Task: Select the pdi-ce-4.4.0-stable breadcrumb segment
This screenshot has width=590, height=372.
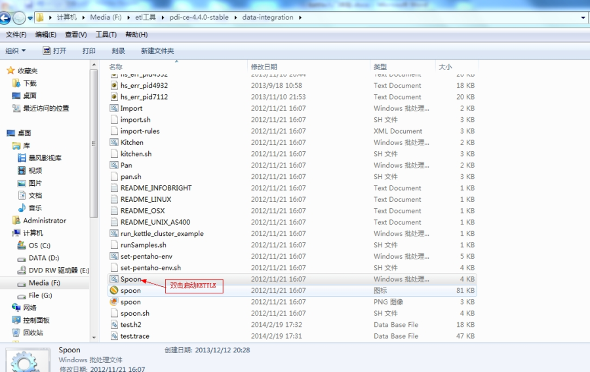Action: point(199,17)
